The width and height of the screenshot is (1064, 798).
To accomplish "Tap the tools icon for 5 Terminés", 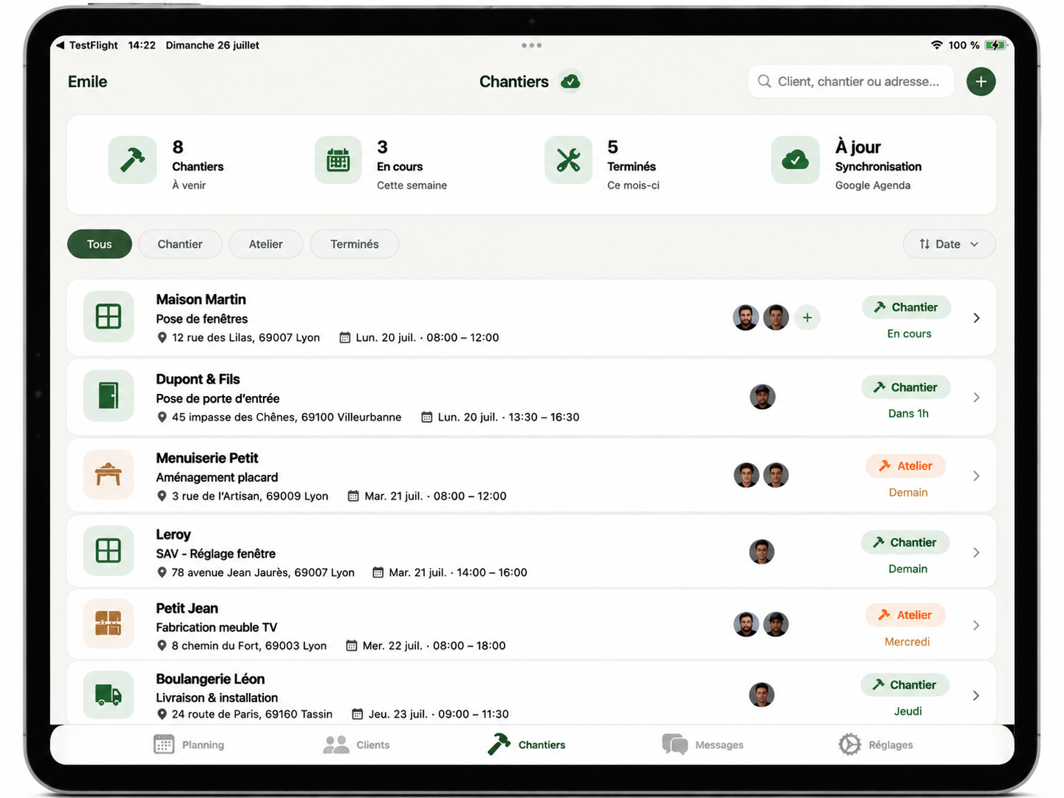I will [568, 159].
